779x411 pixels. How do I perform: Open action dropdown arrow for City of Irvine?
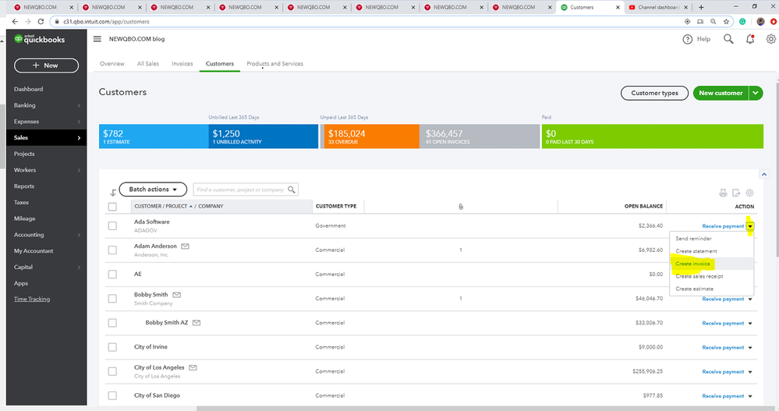pyautogui.click(x=750, y=348)
